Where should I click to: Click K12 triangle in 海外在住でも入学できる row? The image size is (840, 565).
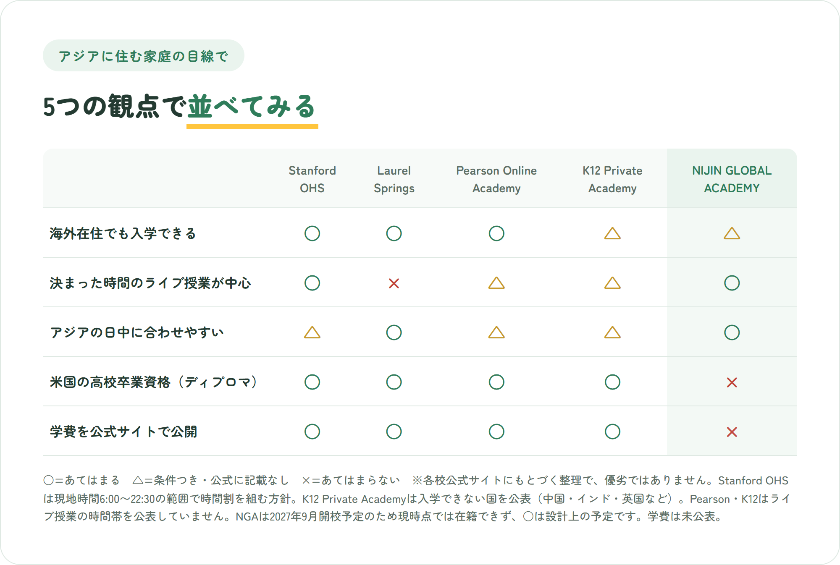pos(612,233)
